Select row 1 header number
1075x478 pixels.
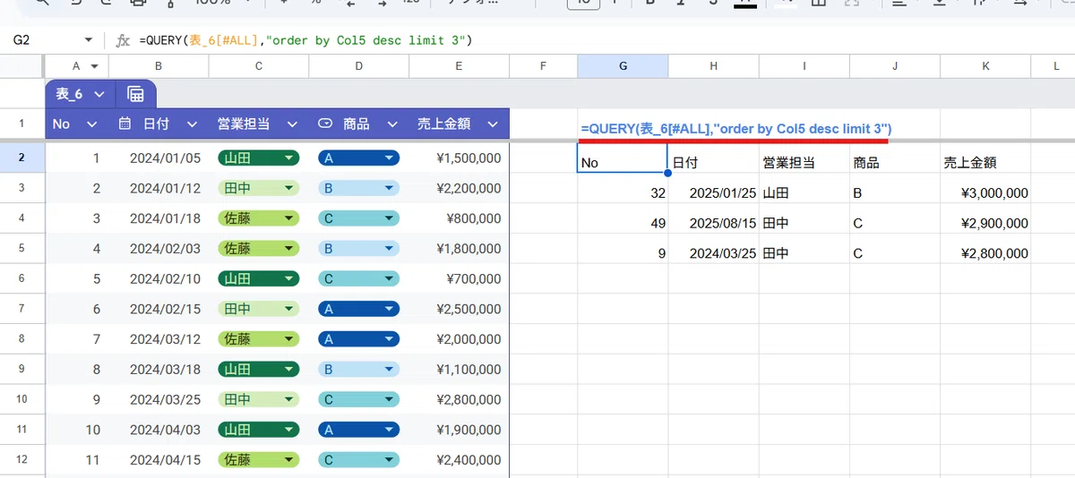(22, 124)
